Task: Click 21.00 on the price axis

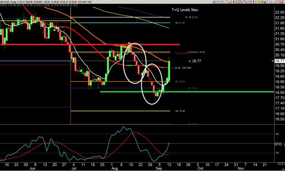Action: click(x=280, y=39)
